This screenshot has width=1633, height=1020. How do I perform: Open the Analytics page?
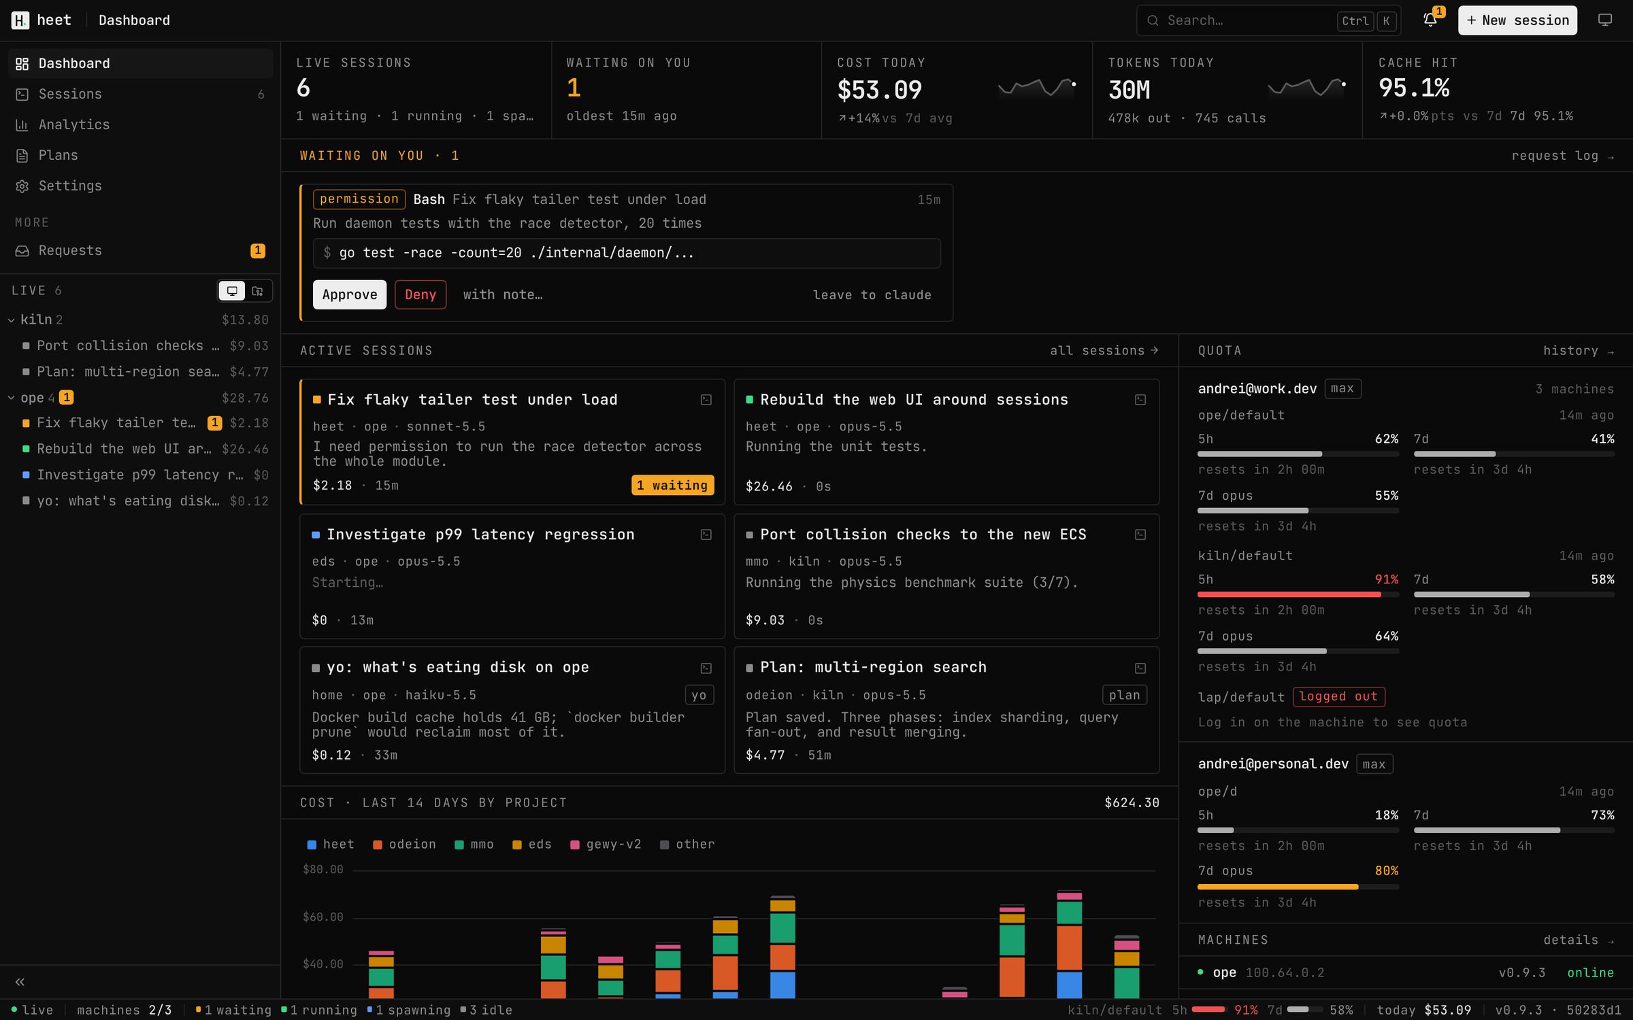(140, 125)
